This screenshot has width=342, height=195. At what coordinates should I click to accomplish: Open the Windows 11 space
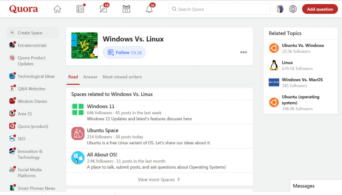tap(101, 107)
